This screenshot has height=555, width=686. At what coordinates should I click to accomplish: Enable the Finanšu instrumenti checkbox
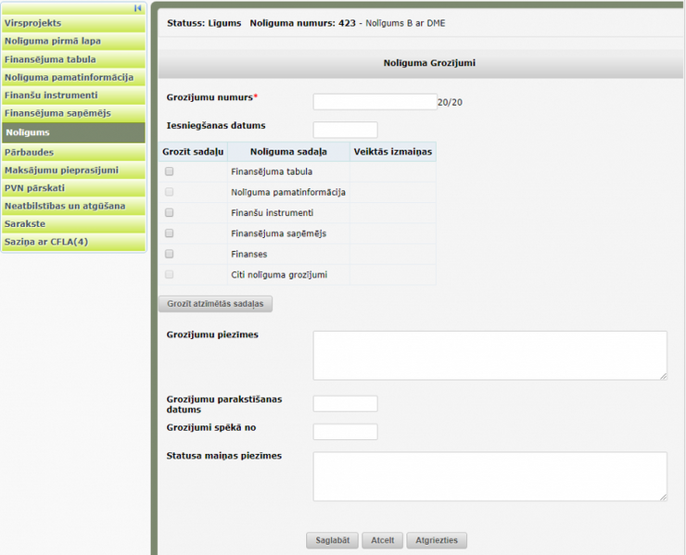point(169,213)
